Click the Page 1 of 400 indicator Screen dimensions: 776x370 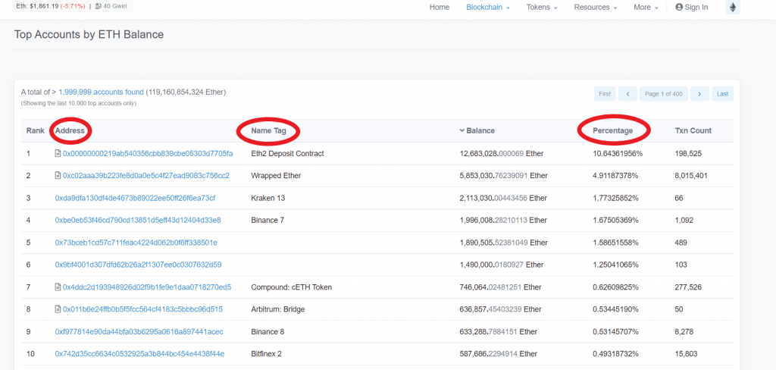[x=663, y=94]
